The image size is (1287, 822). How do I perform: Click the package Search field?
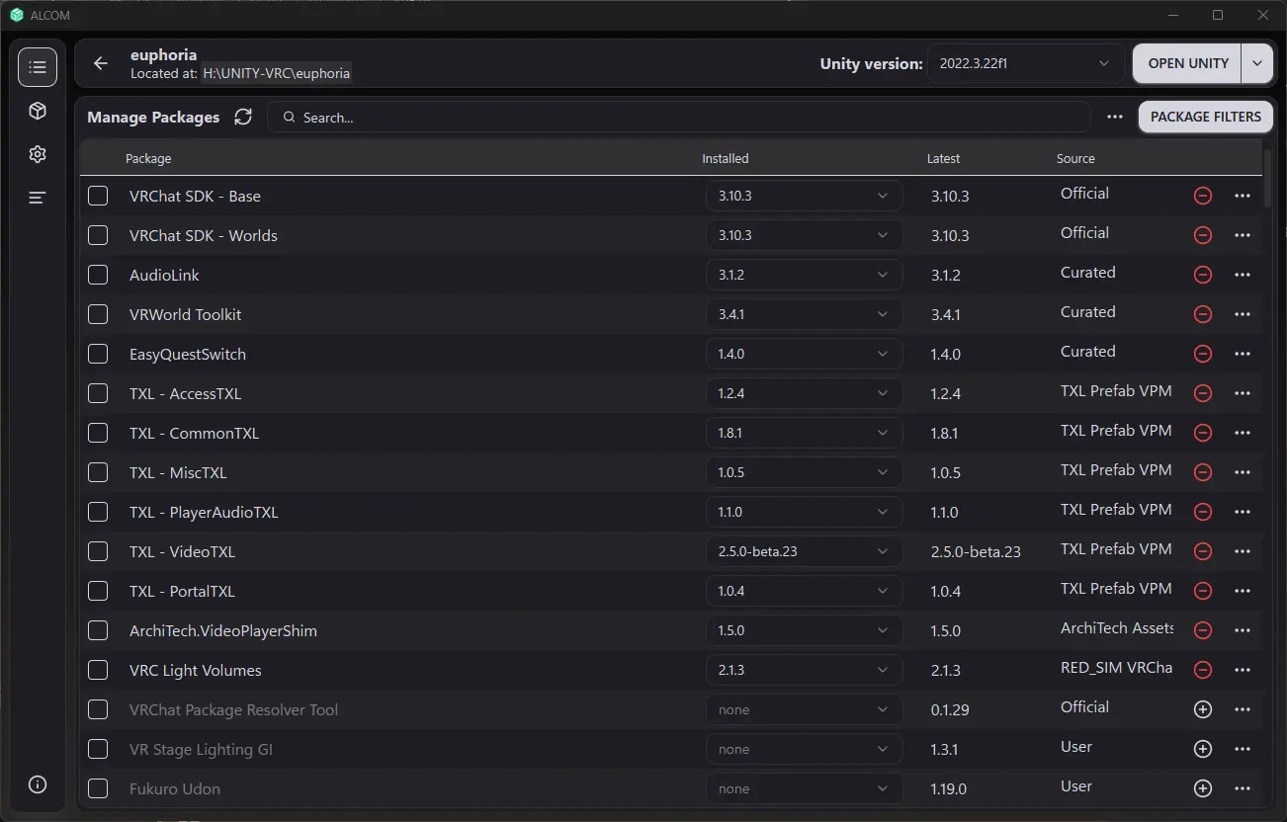tap(682, 117)
